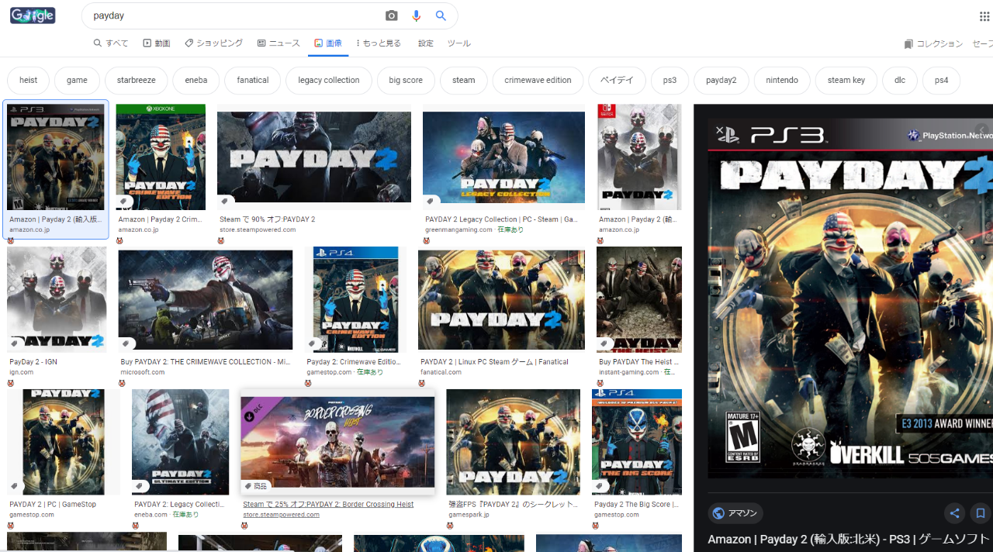Click the camera search-by-image icon
Image resolution: width=993 pixels, height=552 pixels.
coord(392,16)
